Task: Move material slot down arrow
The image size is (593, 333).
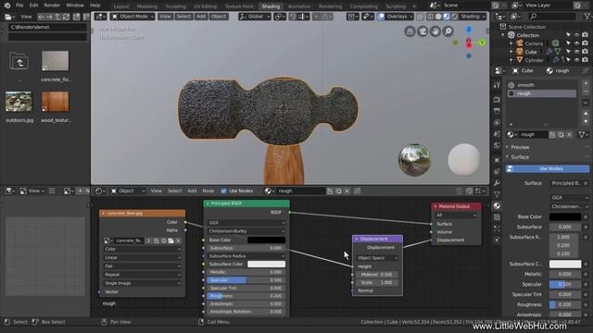Action: (586, 121)
